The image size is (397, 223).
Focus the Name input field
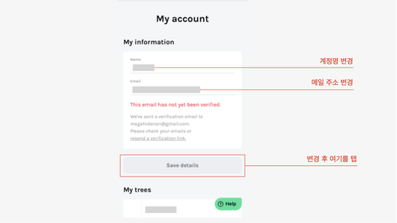(182, 68)
